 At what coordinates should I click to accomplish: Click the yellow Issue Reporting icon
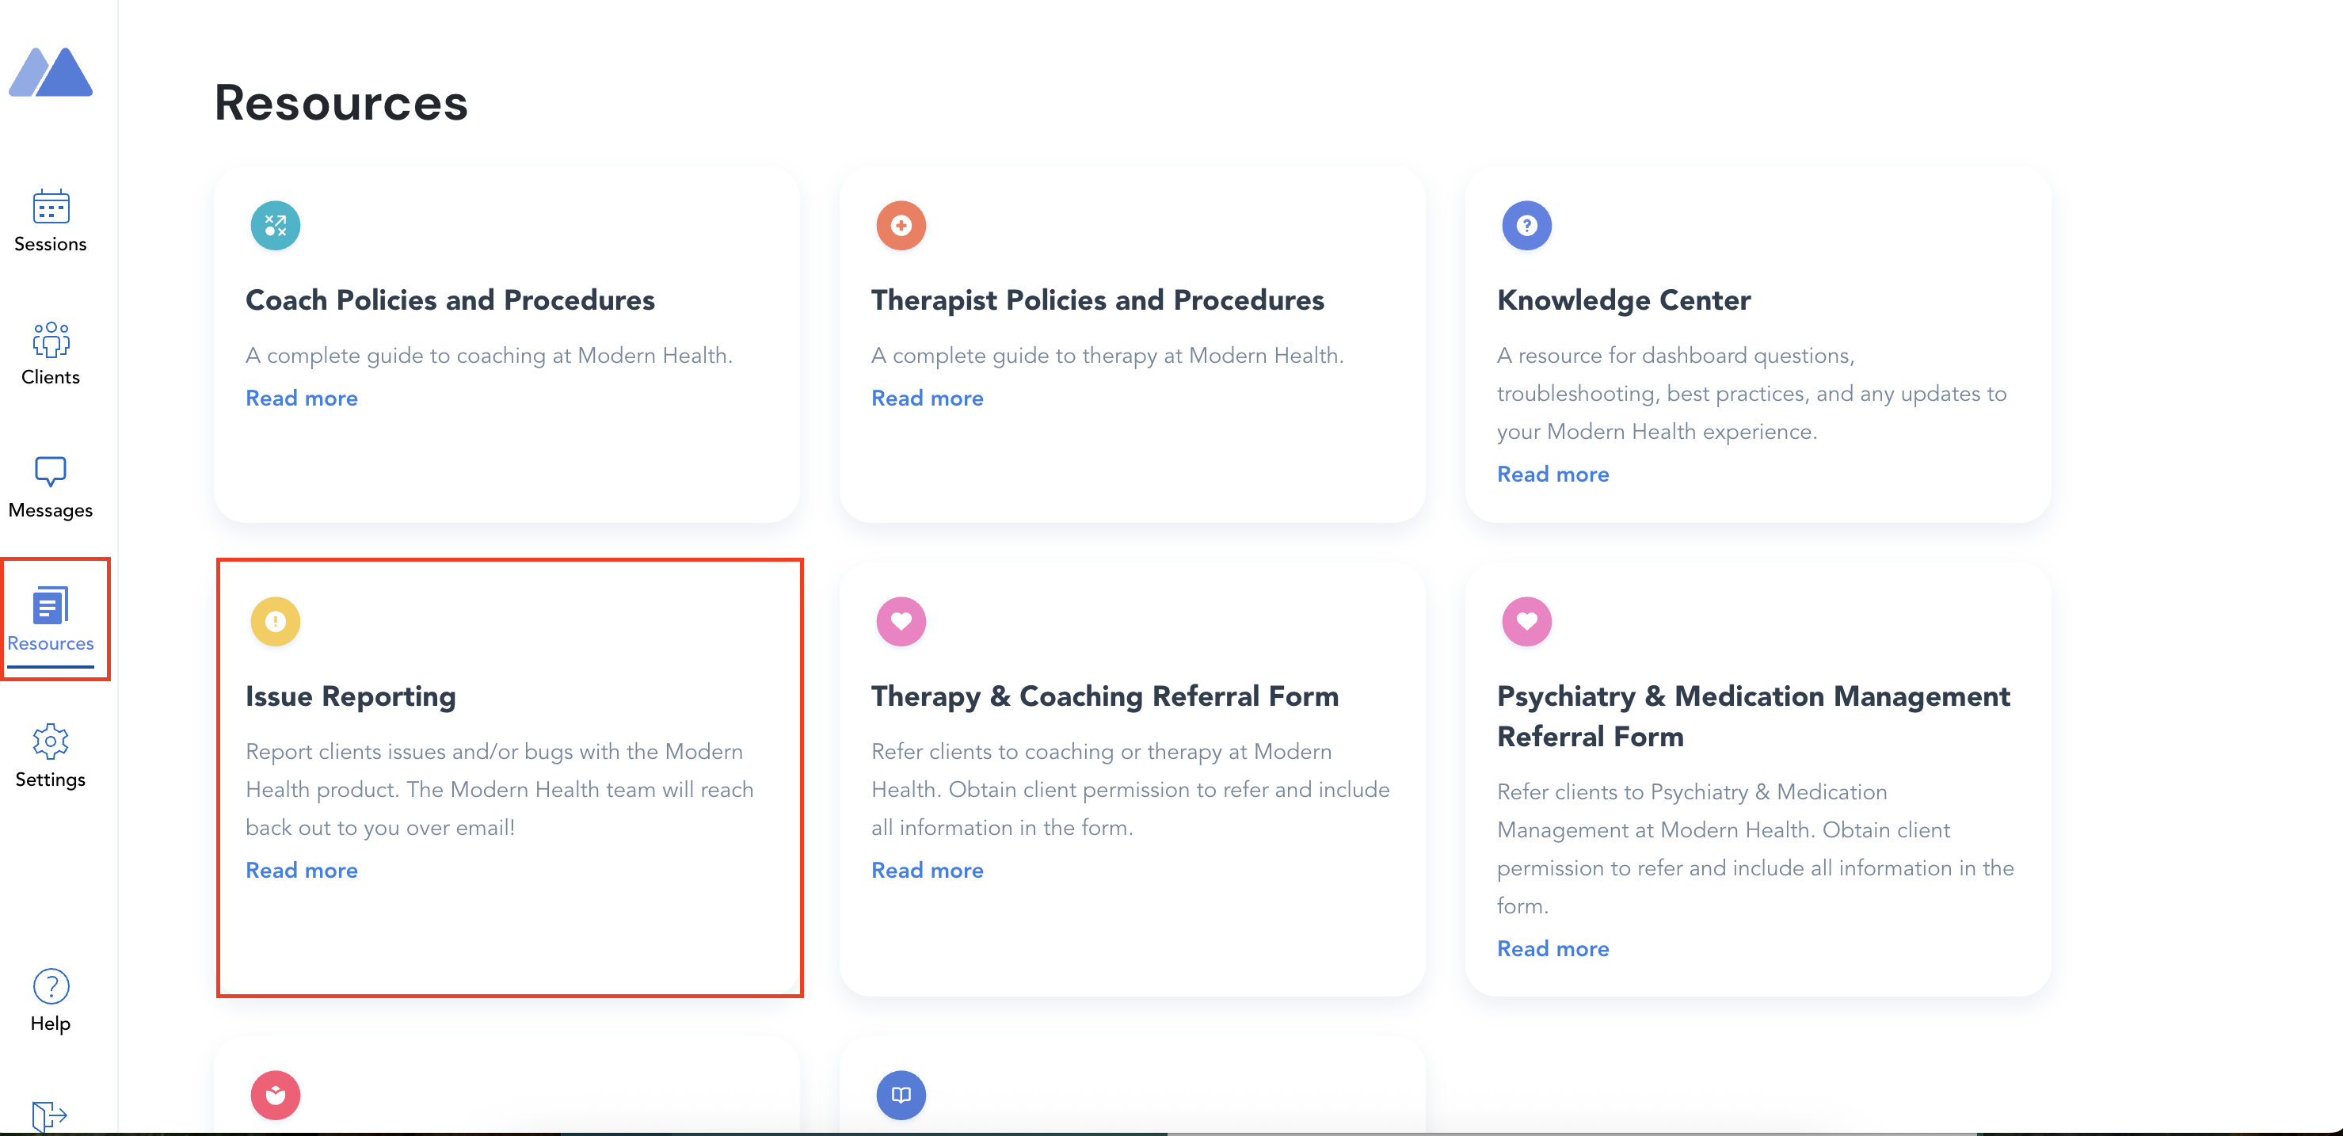coord(276,621)
